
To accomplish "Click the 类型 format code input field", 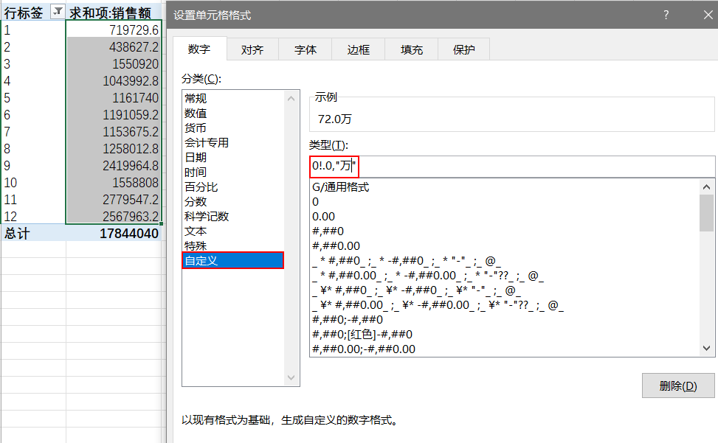I will (x=512, y=167).
